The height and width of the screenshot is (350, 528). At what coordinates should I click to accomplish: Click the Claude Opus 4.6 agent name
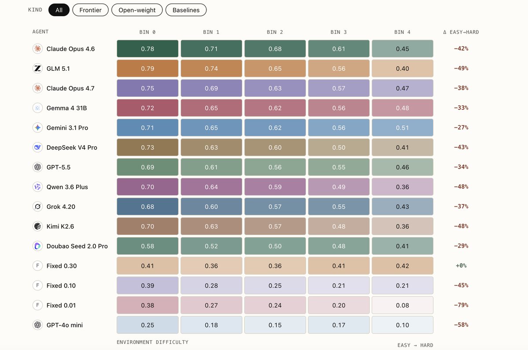(x=70, y=49)
